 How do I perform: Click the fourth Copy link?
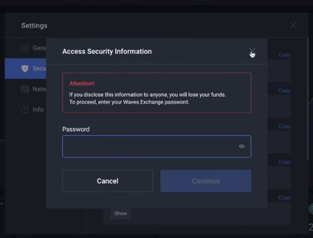point(284,162)
